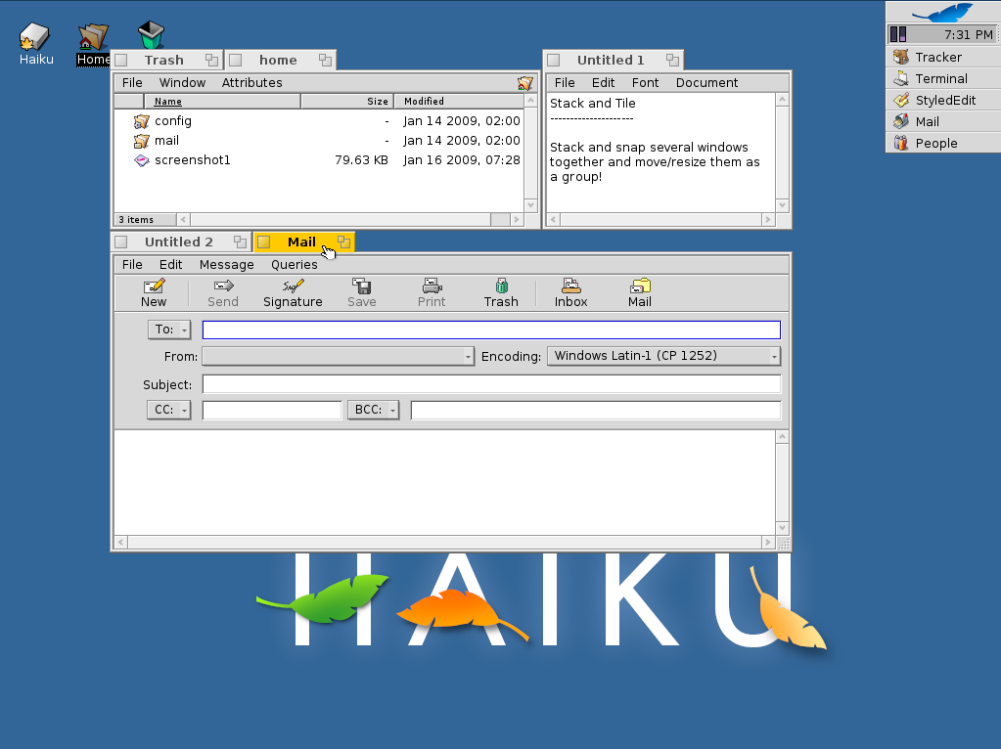Open the Queries menu
Screen dimensions: 1001x749
[295, 265]
